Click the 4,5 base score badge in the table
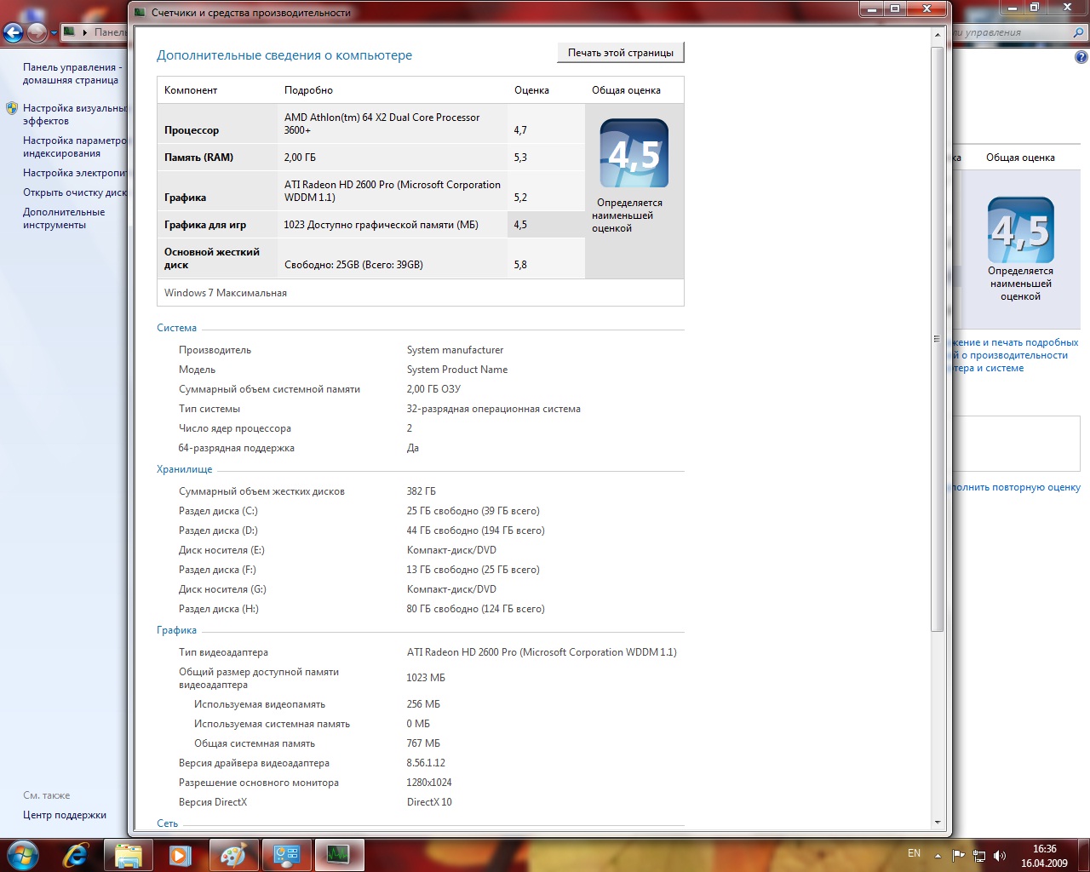The height and width of the screenshot is (872, 1090). 634,153
